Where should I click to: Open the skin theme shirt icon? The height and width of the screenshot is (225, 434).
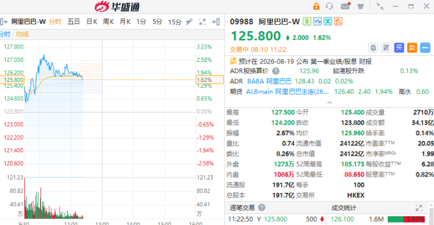coord(361,6)
